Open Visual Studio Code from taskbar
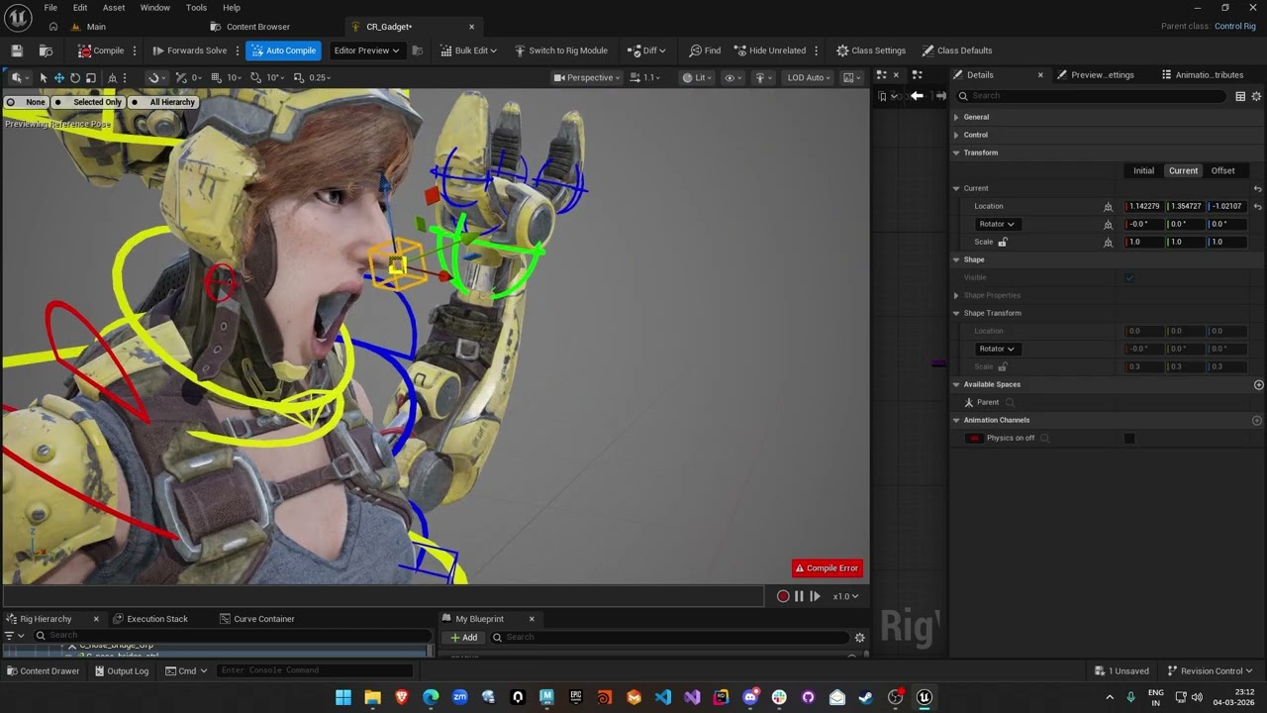 click(662, 697)
